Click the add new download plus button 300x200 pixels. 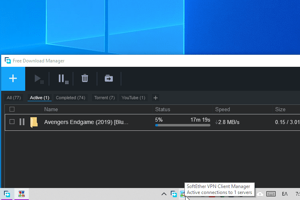tap(13, 79)
